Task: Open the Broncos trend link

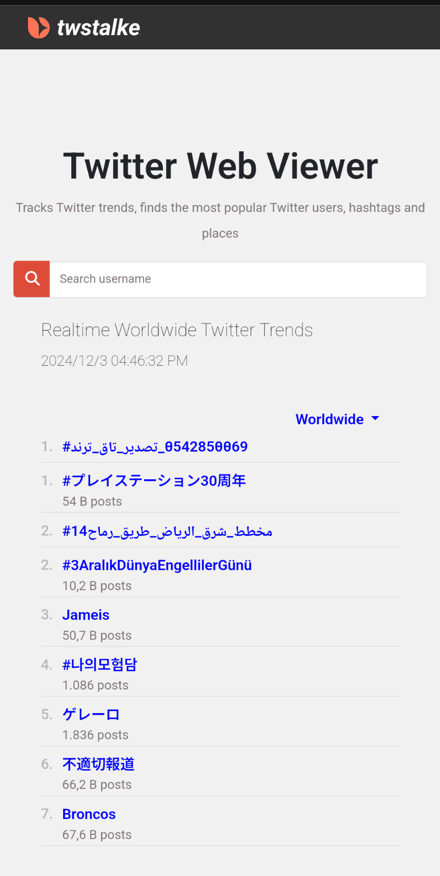Action: (89, 814)
